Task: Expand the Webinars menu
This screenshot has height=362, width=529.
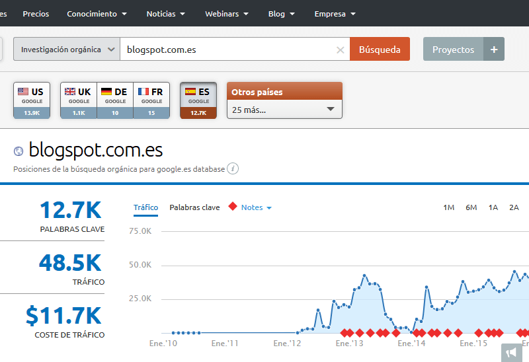Action: (227, 14)
